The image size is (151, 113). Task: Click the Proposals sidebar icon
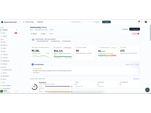[x=1, y=55]
